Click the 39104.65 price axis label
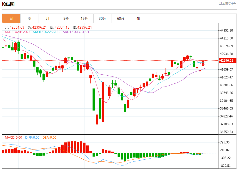The width and height of the screenshot is (238, 169). (x=227, y=101)
